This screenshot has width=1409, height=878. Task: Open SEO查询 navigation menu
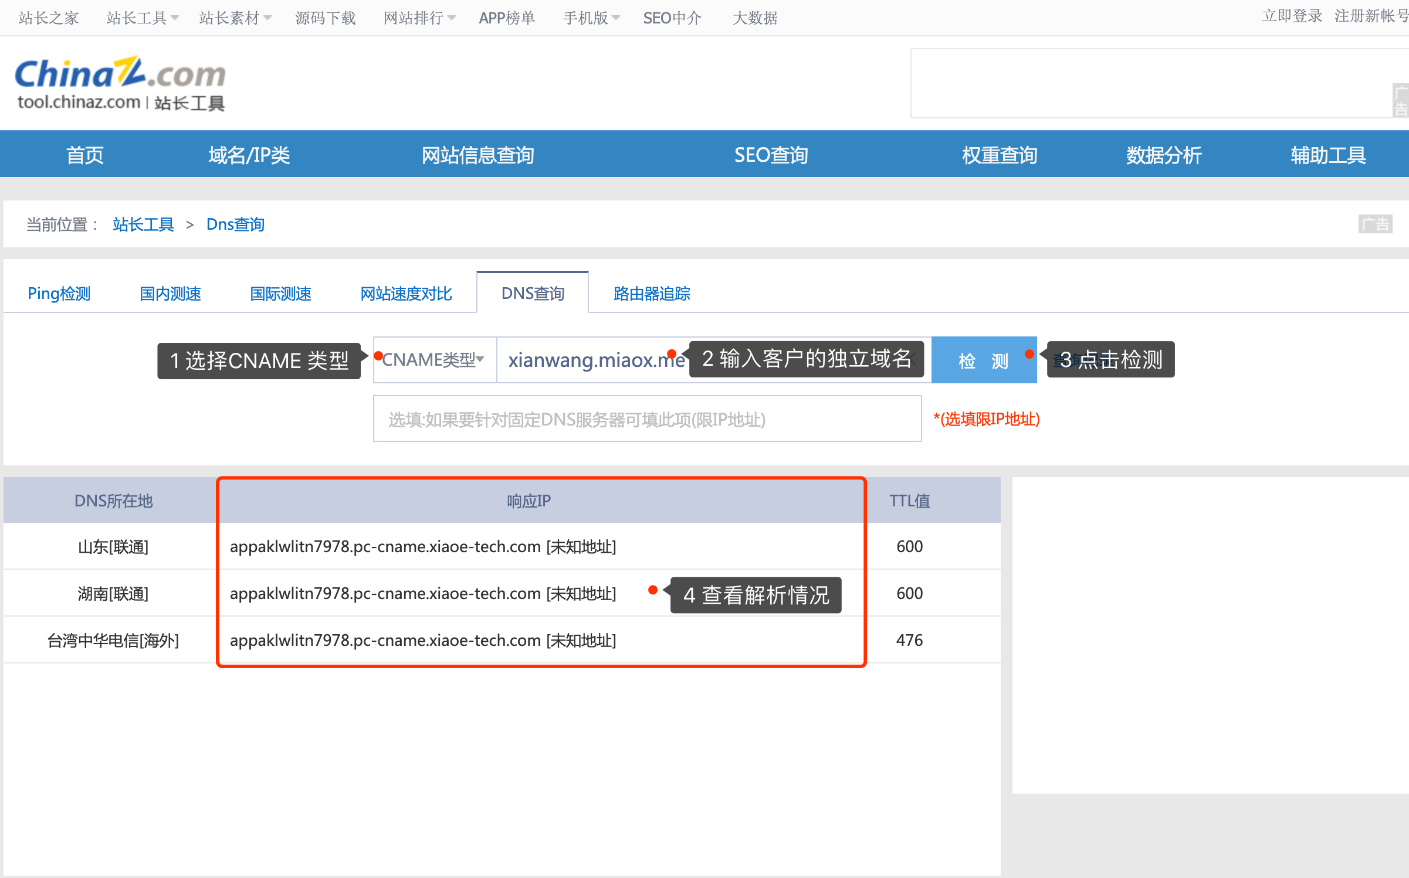click(771, 155)
